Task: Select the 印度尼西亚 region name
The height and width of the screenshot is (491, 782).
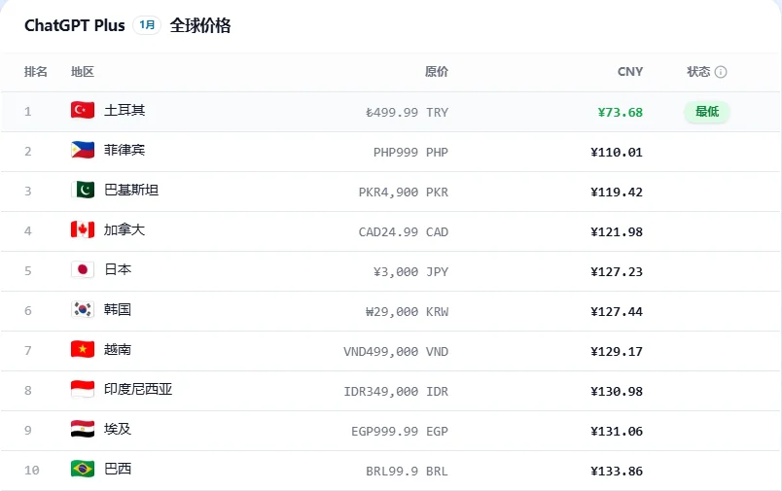Action: pos(138,389)
